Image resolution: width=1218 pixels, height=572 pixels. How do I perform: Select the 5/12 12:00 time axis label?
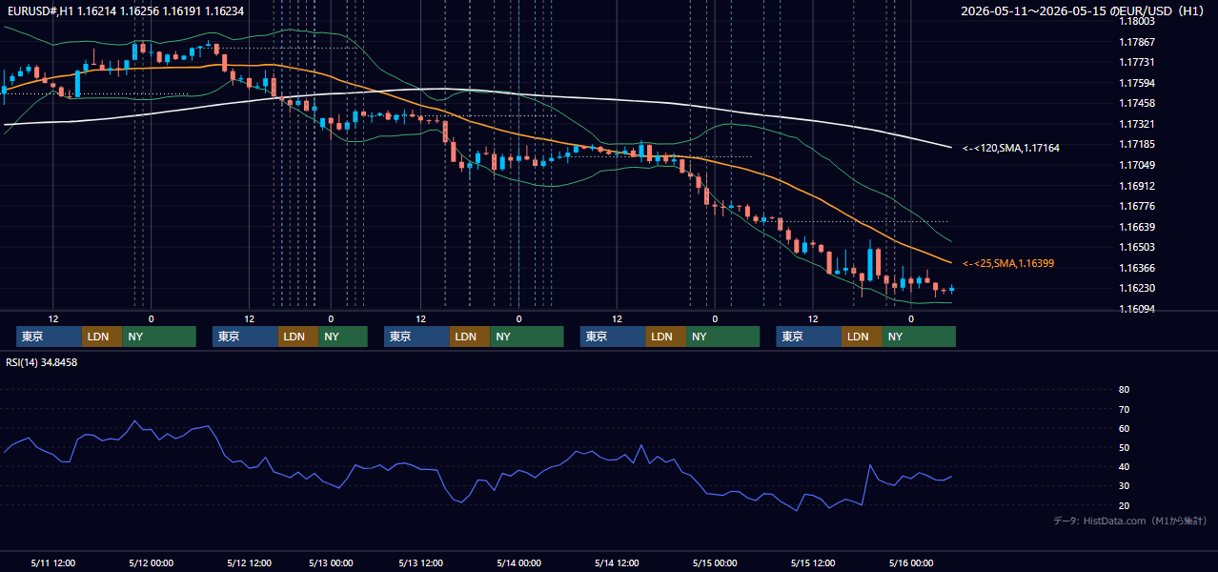click(x=250, y=562)
